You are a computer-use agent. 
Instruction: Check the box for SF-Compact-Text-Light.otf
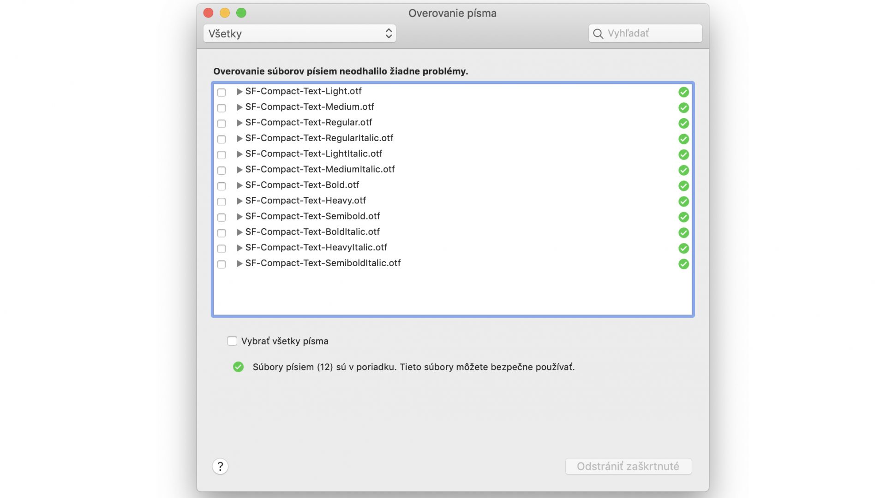(x=221, y=92)
